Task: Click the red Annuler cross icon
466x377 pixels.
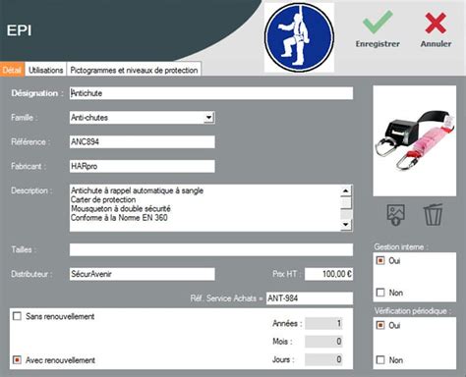Action: [436, 23]
